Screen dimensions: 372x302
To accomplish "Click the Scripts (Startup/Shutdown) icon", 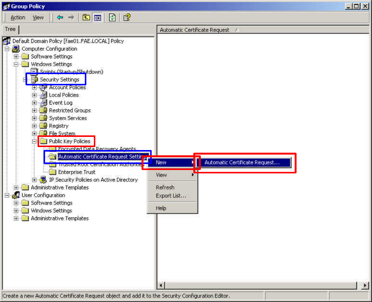I will click(x=34, y=71).
